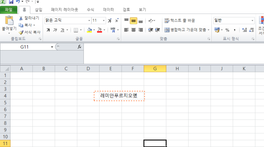Apply percent style
The image size is (264, 147).
(227, 30)
